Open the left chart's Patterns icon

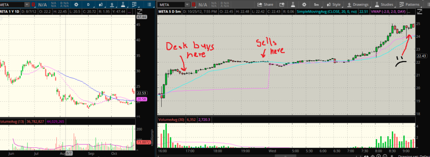pyautogui.click(x=134, y=4)
